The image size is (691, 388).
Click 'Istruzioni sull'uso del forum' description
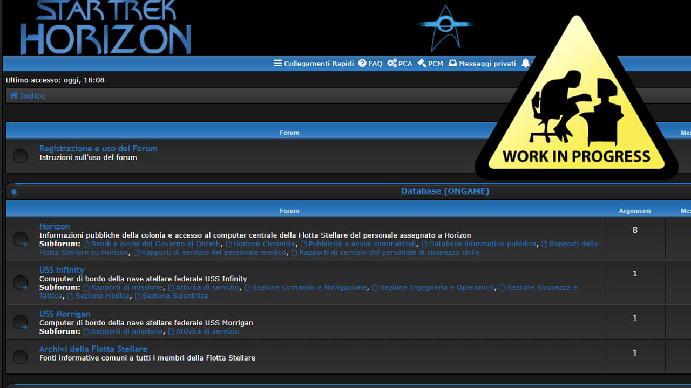point(88,158)
